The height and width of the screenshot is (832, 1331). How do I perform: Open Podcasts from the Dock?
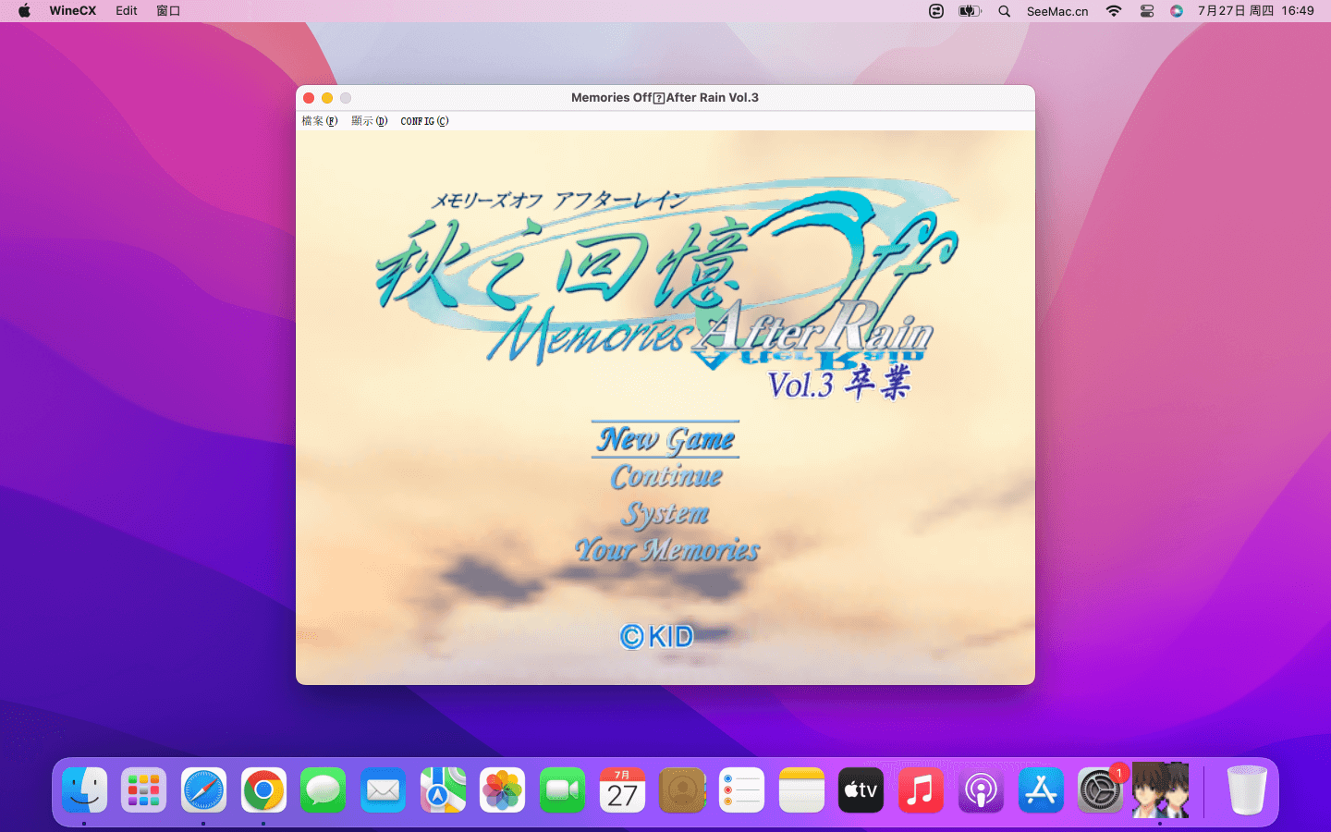point(981,790)
